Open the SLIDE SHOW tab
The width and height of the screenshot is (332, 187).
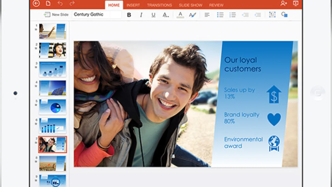pos(191,5)
